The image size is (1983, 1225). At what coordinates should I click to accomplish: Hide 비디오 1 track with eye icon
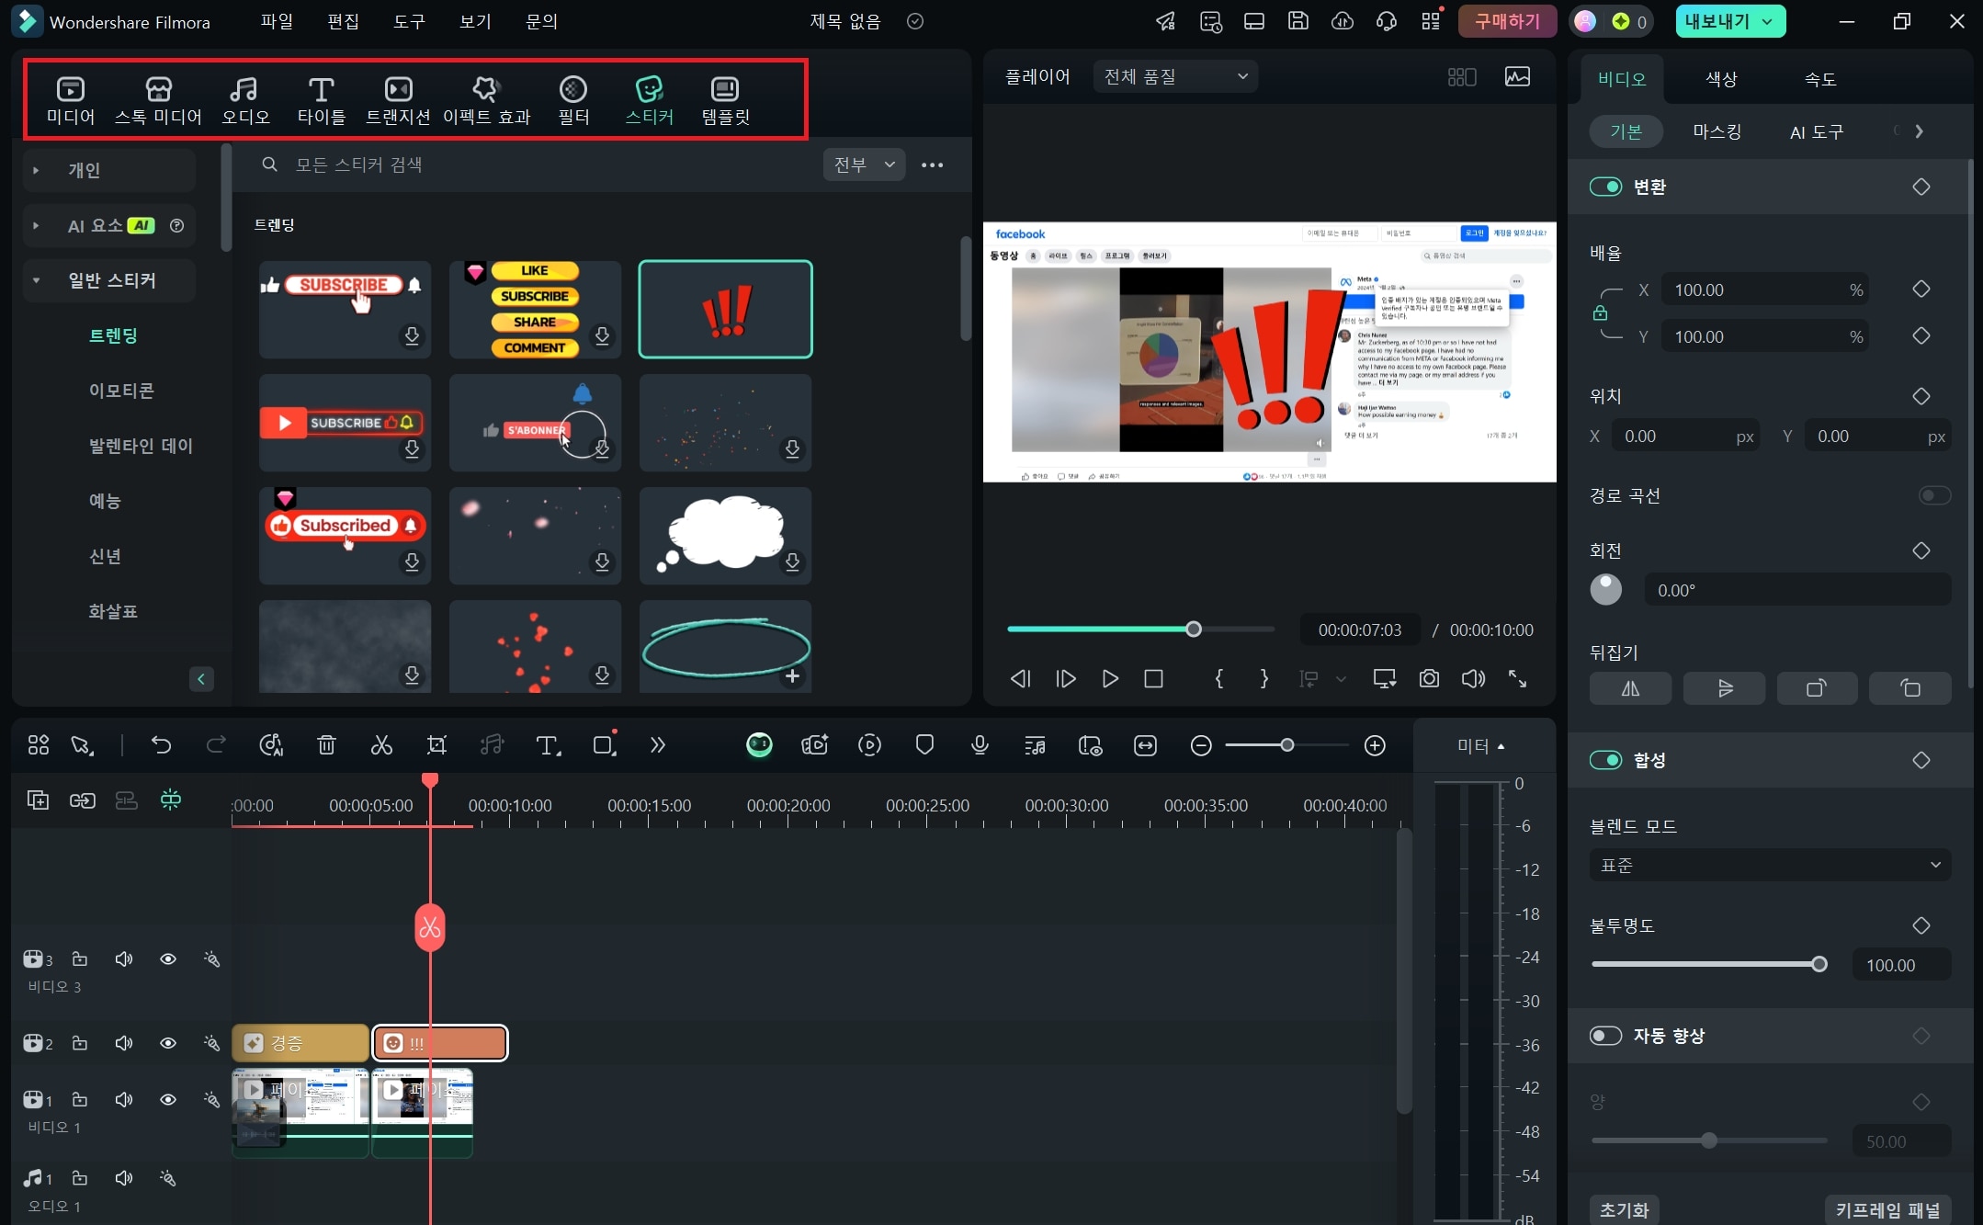point(168,1100)
